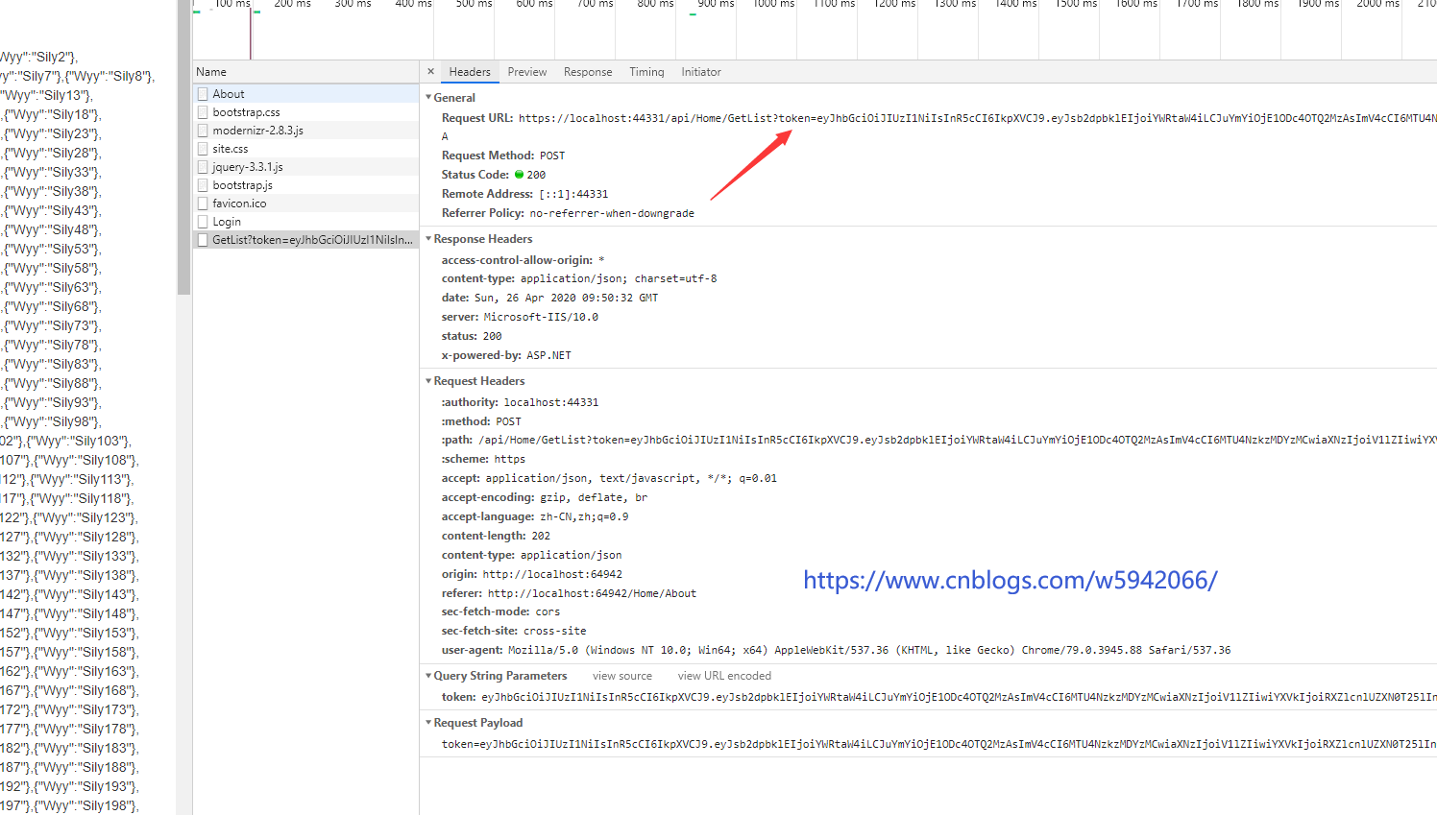Image resolution: width=1437 pixels, height=815 pixels.
Task: Click the jquery-3.3.1.js file icon
Action: coord(203,167)
